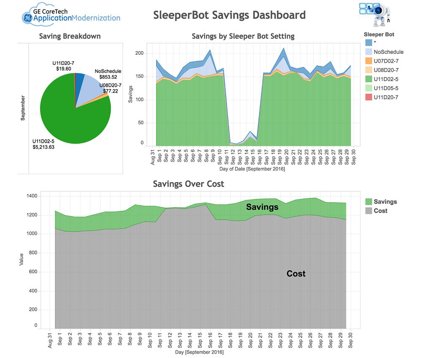Select the NoSchedule legend swatch
422x358 pixels.
(x=369, y=52)
